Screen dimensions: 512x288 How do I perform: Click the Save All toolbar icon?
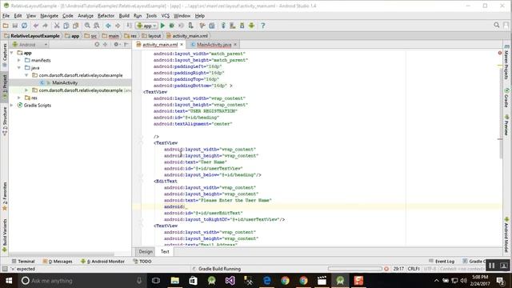pos(15,26)
